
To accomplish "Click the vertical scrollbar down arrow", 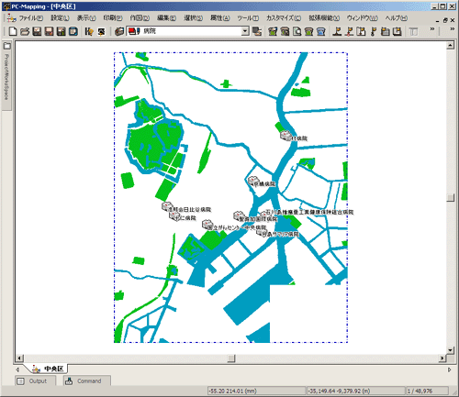I will (x=450, y=350).
